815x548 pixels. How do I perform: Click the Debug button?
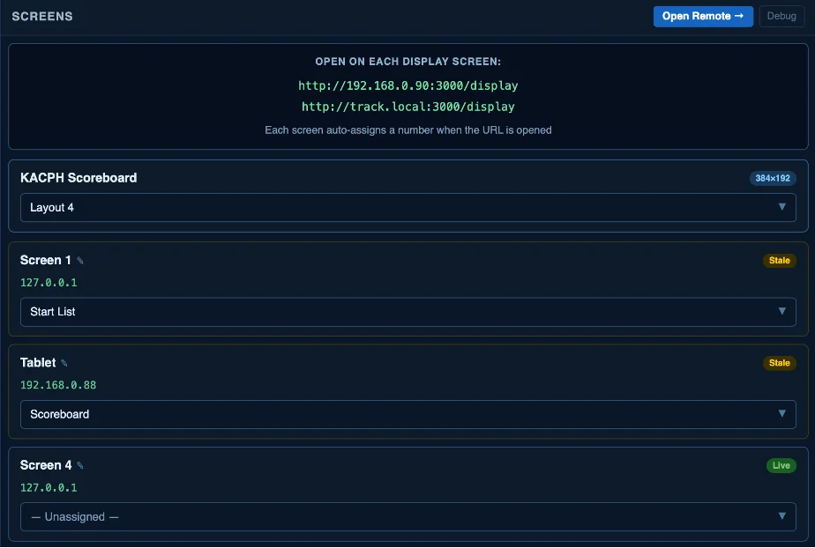pyautogui.click(x=781, y=16)
